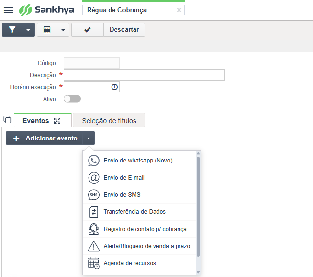Click Adicionar evento button
Image resolution: width=313 pixels, height=277 pixels.
(x=44, y=138)
